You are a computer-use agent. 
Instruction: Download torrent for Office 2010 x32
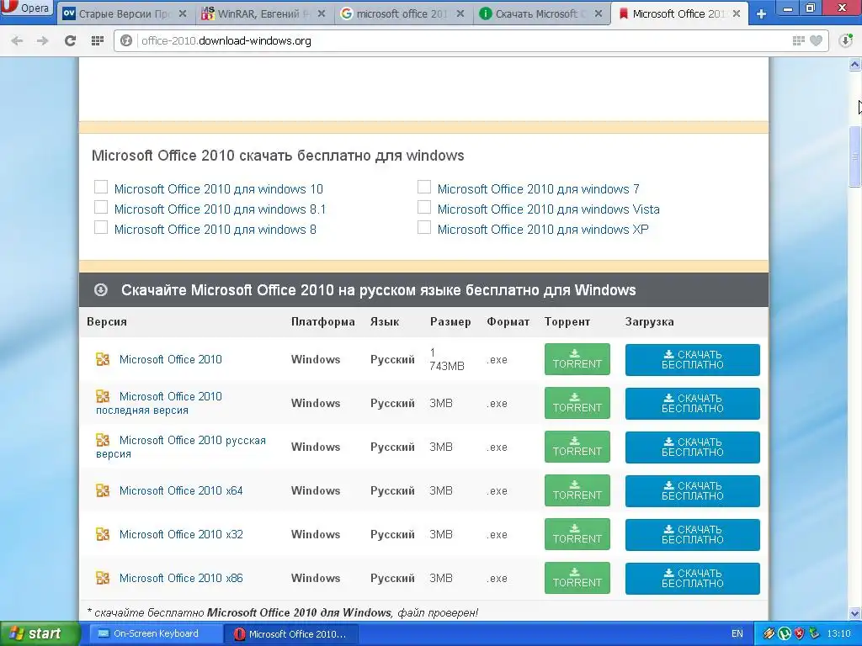[x=577, y=534]
